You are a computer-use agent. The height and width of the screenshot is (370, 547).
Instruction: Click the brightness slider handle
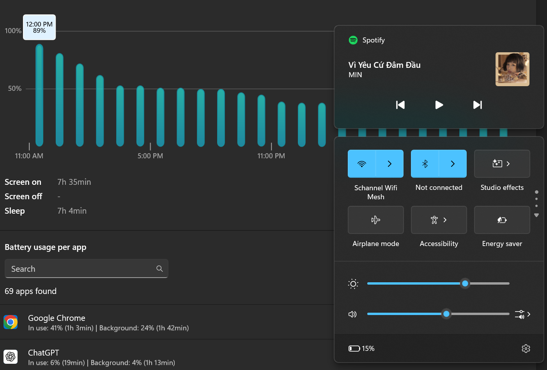(465, 283)
